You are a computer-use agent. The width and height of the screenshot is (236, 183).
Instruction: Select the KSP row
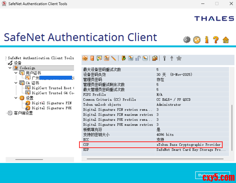pos(155,149)
